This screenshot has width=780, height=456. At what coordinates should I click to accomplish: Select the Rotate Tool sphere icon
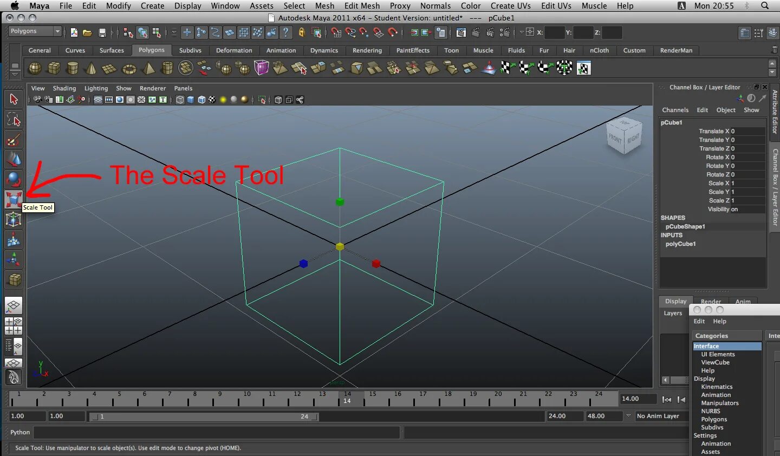pos(14,179)
